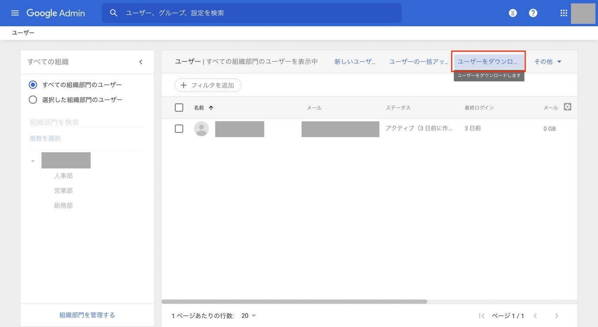This screenshot has width=598, height=327.
Task: Select 選択した組織部門のユーザー radio button
Action: tap(32, 99)
